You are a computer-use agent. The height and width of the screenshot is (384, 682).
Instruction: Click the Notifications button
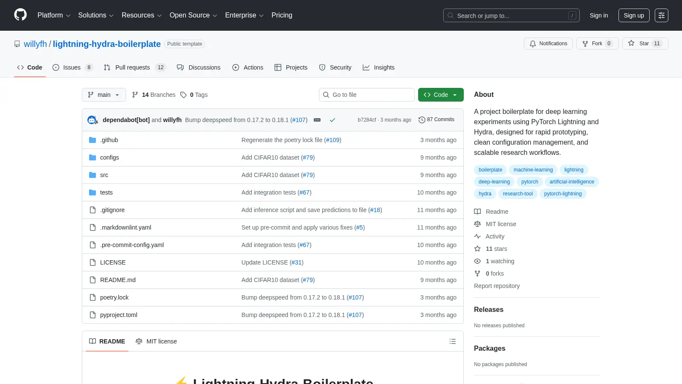pos(548,44)
